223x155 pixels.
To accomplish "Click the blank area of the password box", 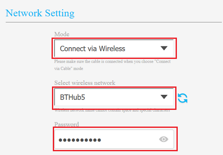I will coord(130,139).
